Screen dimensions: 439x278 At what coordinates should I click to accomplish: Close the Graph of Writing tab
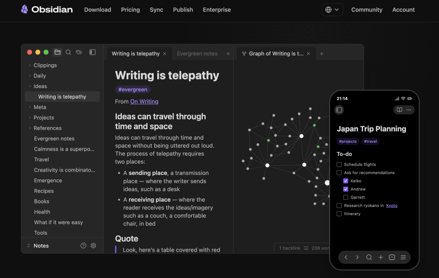tap(308, 54)
